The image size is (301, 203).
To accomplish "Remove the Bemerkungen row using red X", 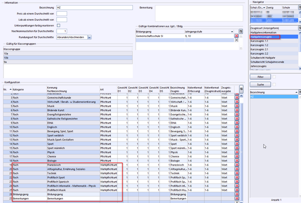I will click(x=237, y=199).
